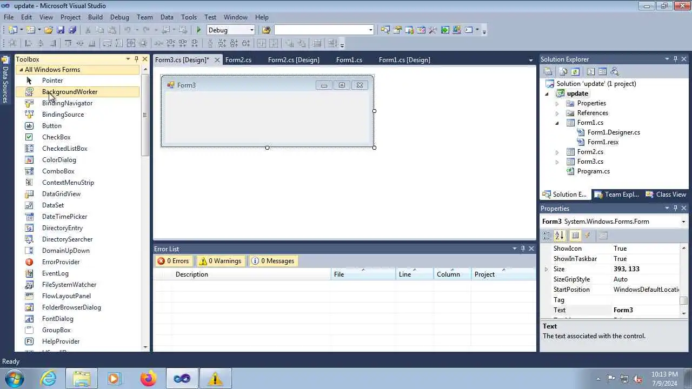Screen dimensions: 692x389
Task: Select Form1.Designer.cs in Solution Explorer
Action: (614, 132)
